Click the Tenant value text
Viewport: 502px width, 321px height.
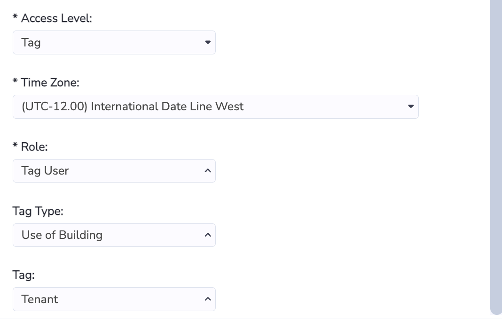tap(39, 299)
